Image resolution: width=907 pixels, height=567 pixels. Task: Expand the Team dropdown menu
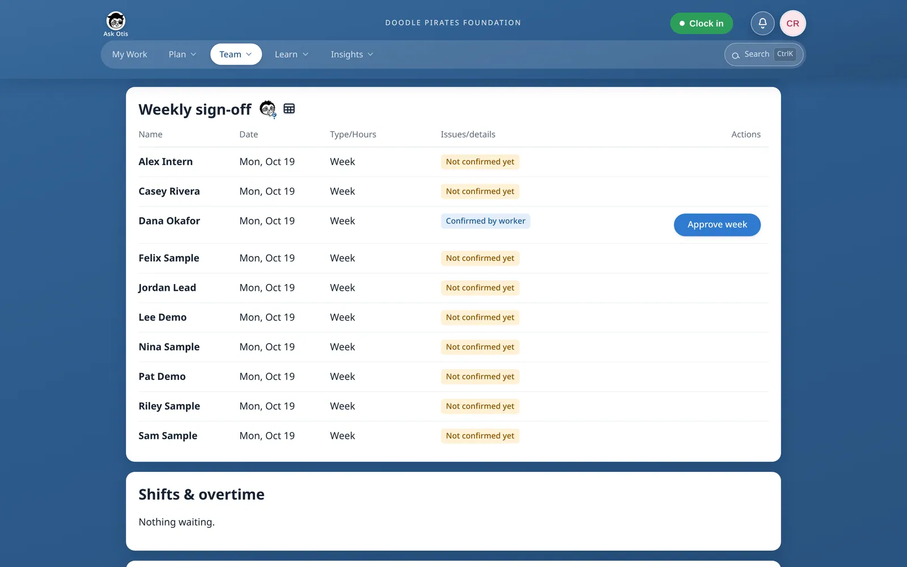(236, 54)
